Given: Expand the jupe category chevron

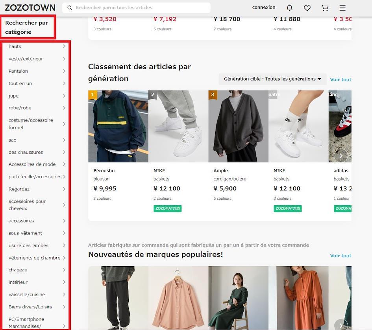Looking at the screenshot, I should point(64,96).
